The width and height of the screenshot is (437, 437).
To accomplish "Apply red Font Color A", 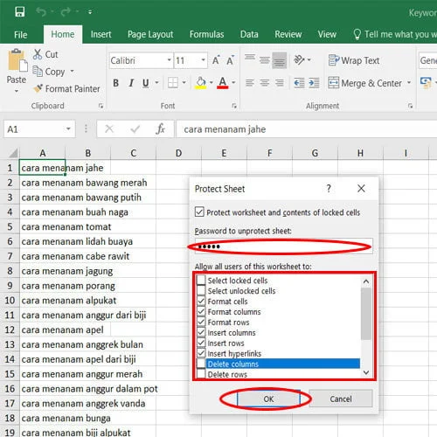I will point(223,83).
